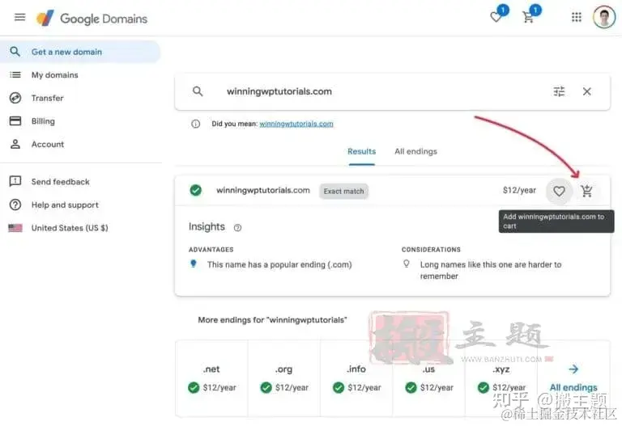Select the .info ending card
622x426 pixels.
(x=356, y=378)
